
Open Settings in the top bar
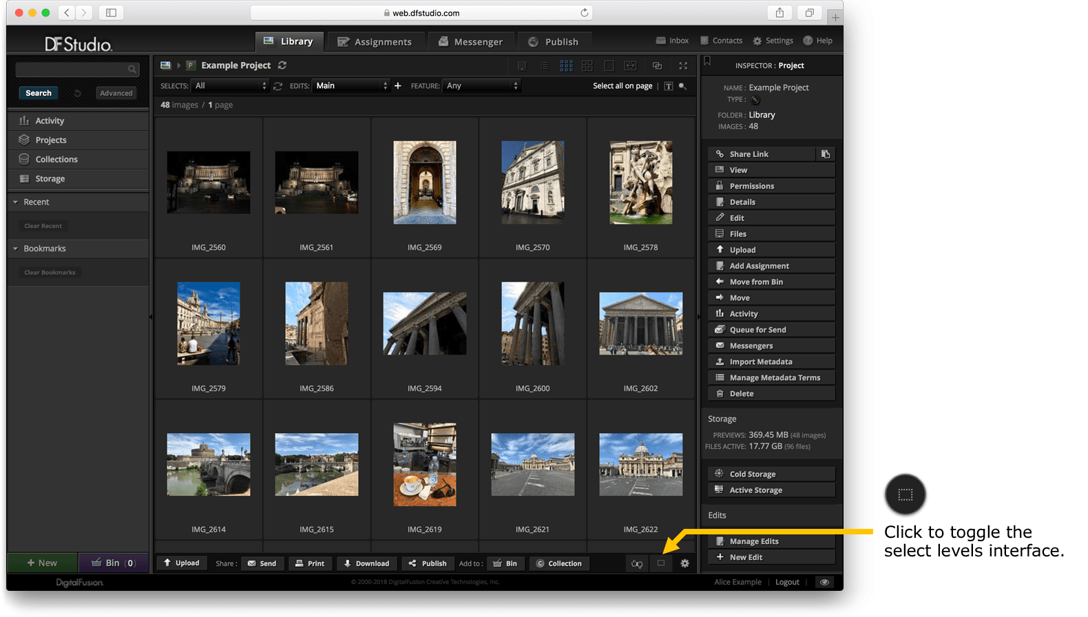[773, 41]
